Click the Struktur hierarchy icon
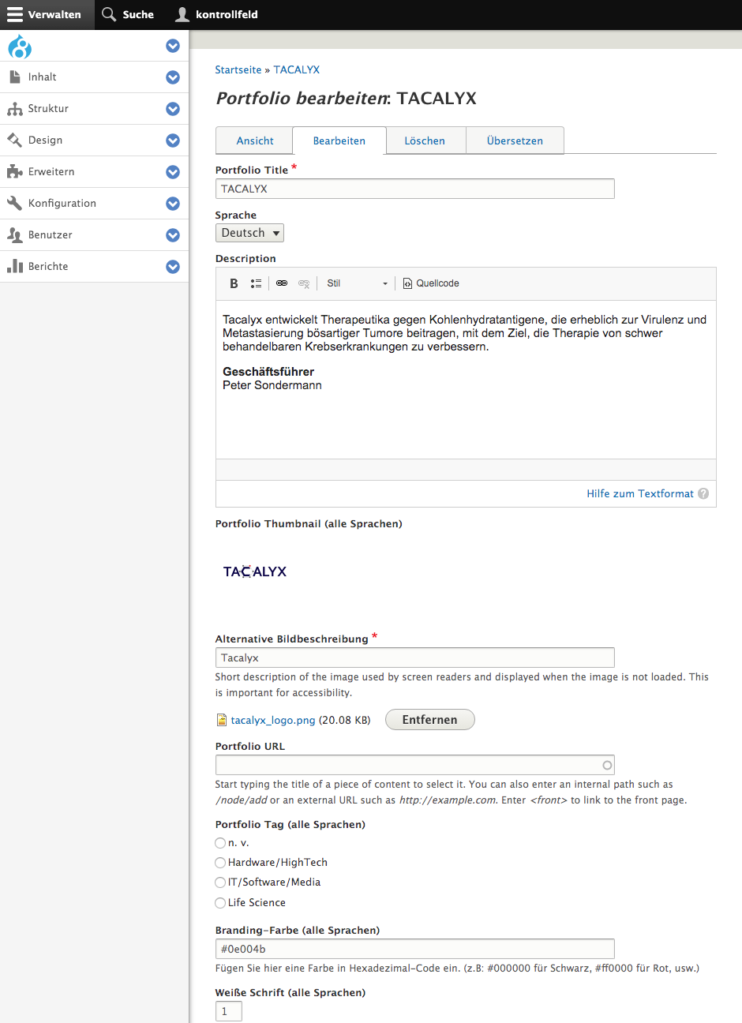 pos(14,108)
